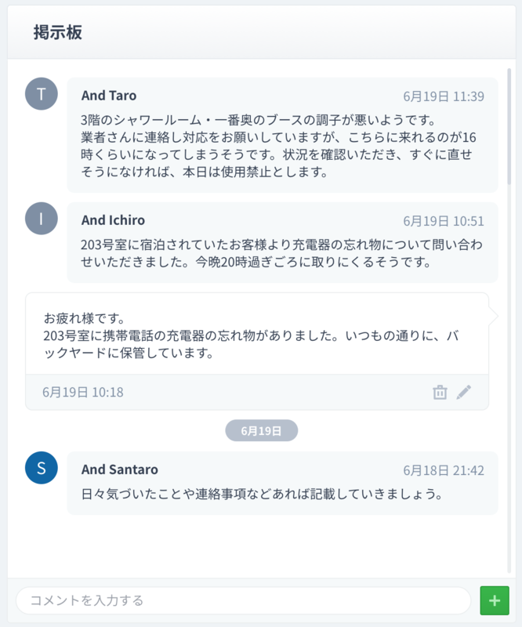This screenshot has width=522, height=627.
Task: Click the And Santaro username
Action: (120, 469)
